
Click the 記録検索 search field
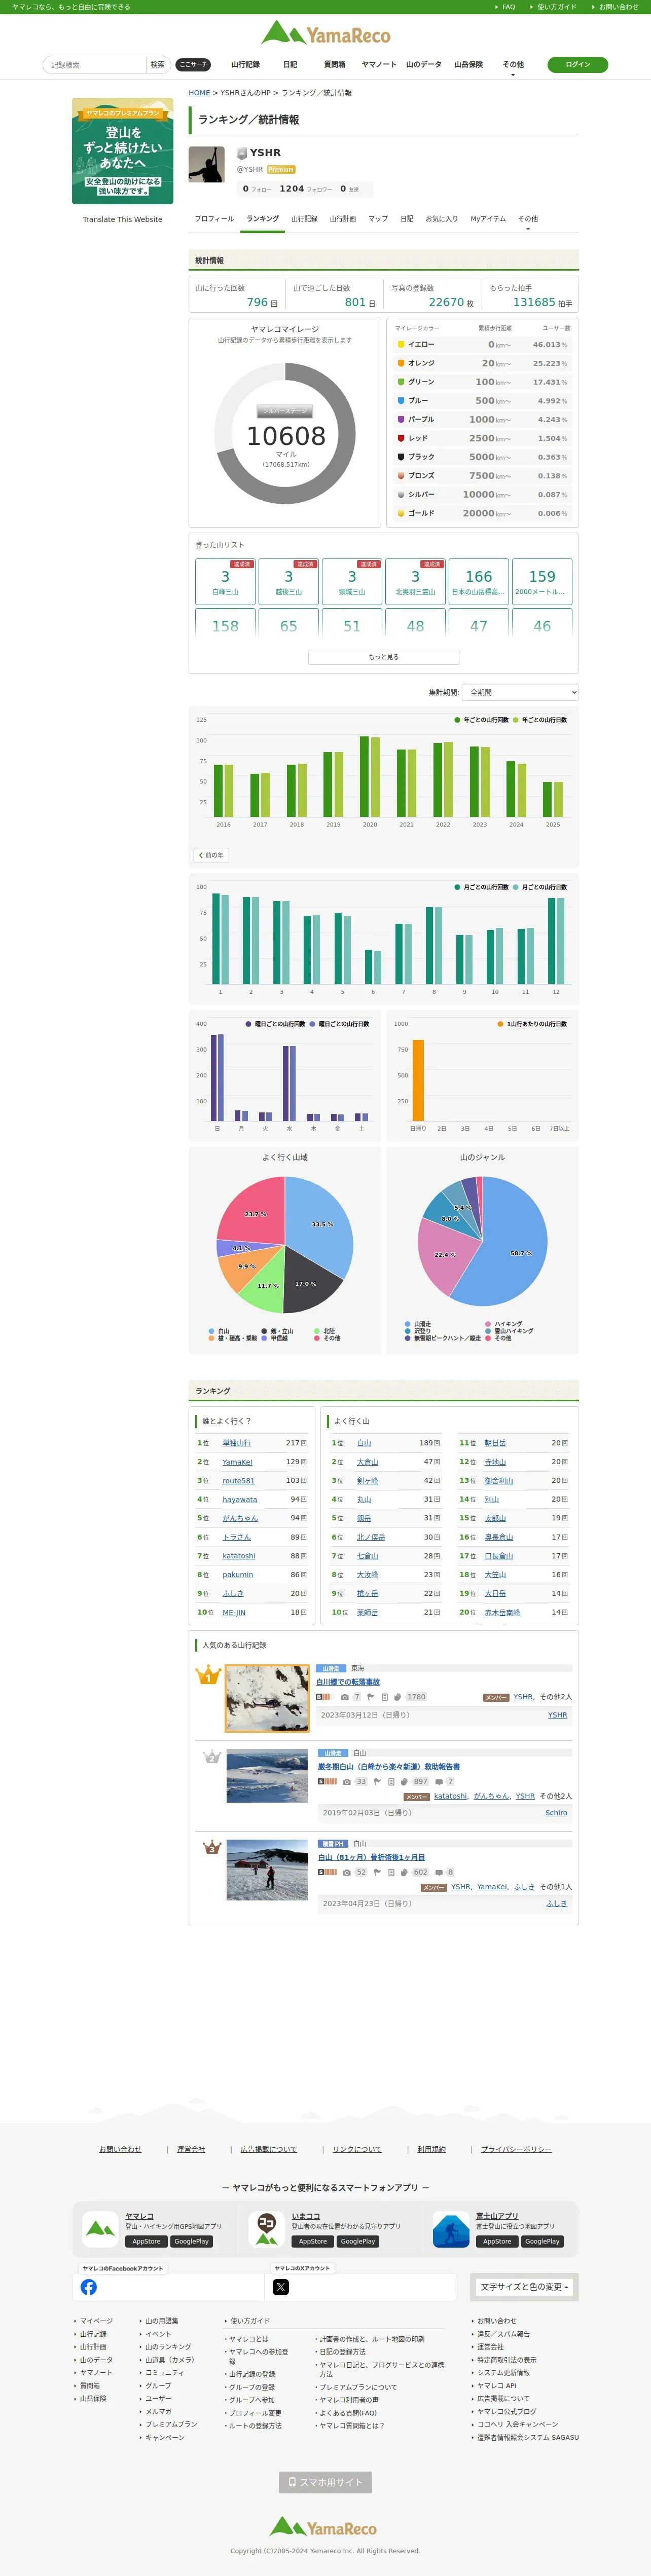point(95,64)
